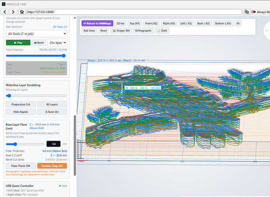Viewport: 270px width, 197px height.
Task: Toggle Image: ON overlay
Action: tap(121, 31)
